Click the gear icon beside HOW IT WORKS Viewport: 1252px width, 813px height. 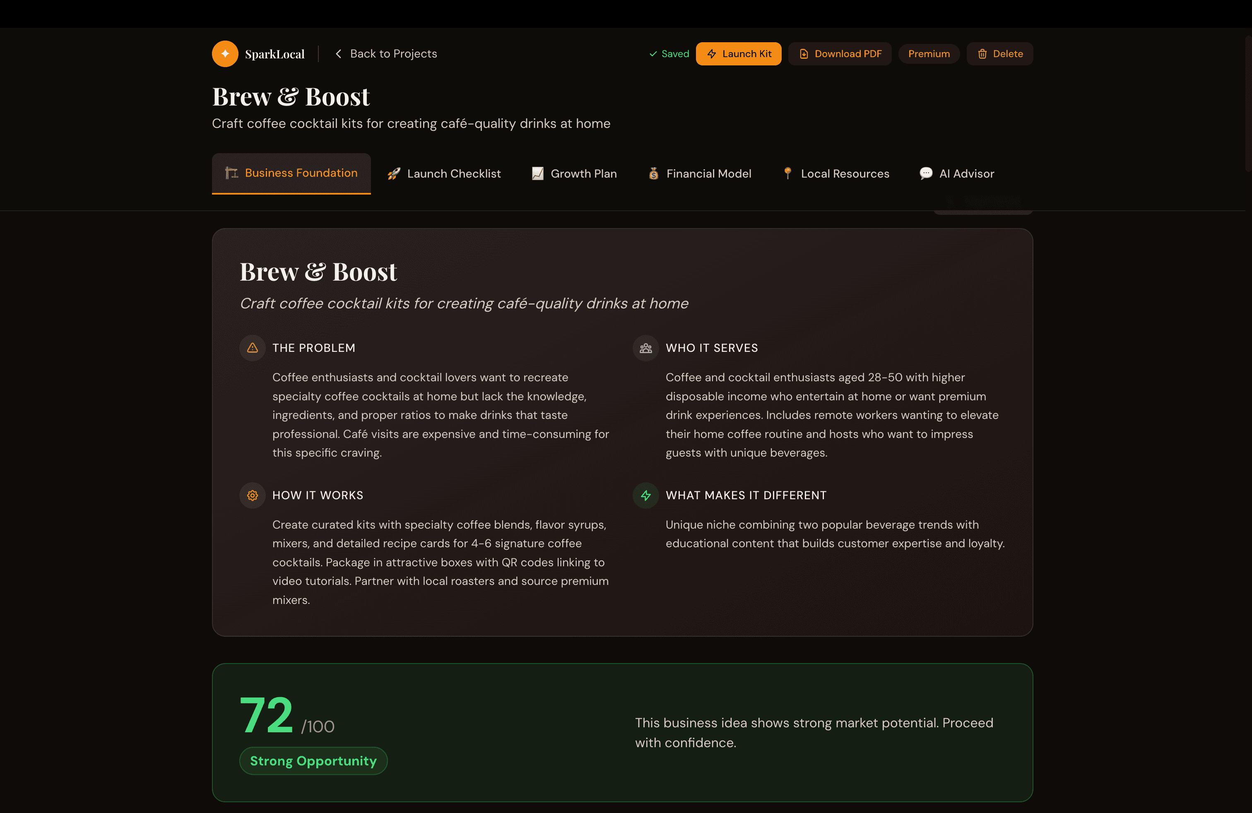click(252, 495)
